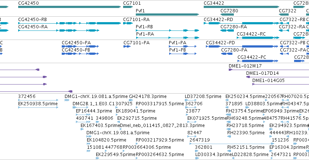Click the LD22828.5prime EST label
The width and height of the screenshot is (309, 160).
click(x=250, y=155)
